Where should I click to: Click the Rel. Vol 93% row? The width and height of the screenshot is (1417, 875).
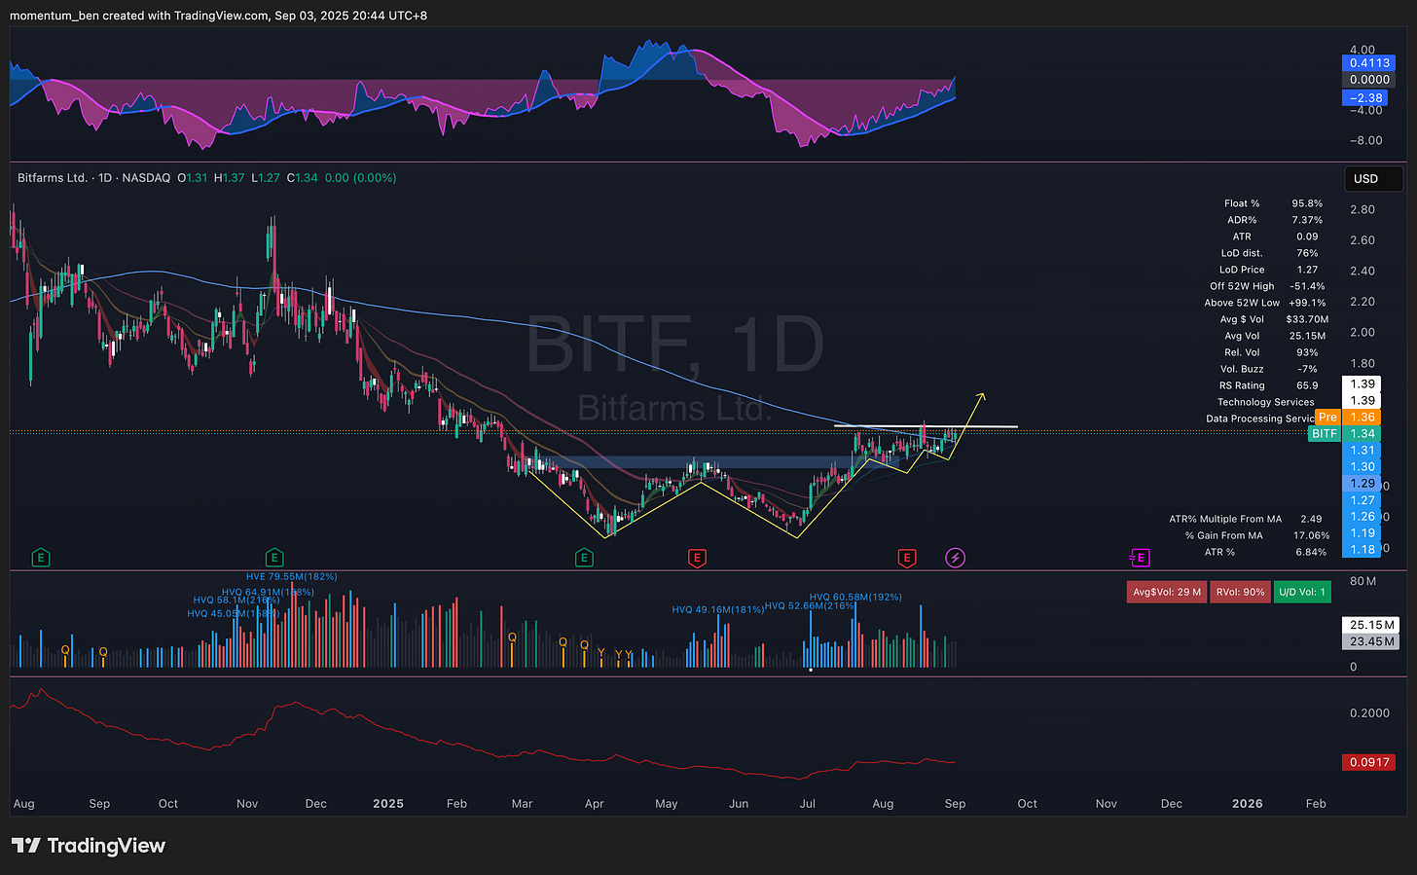coord(1272,352)
